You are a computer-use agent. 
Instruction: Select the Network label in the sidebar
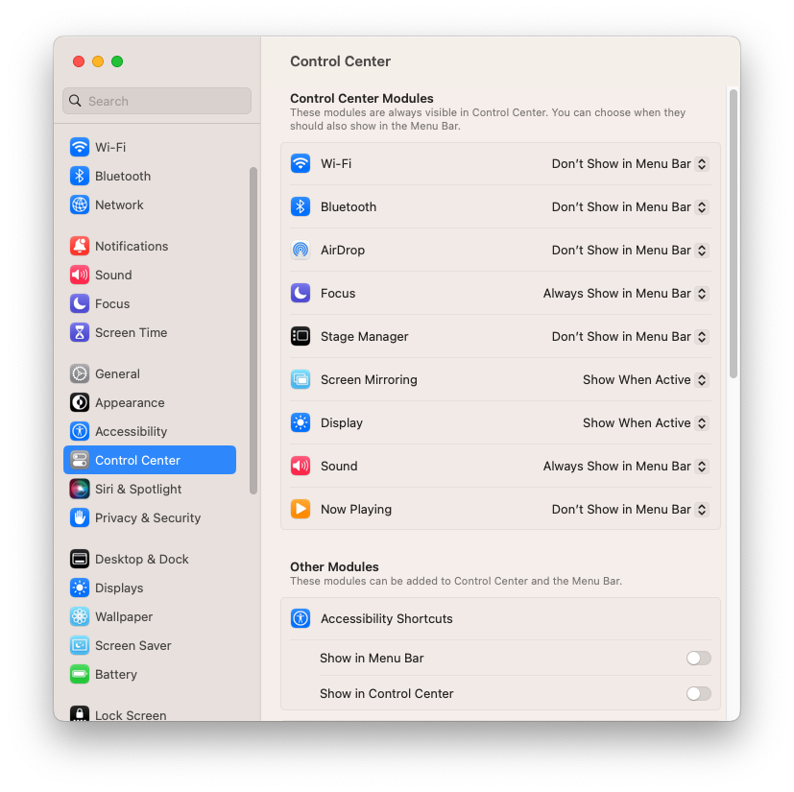[119, 205]
